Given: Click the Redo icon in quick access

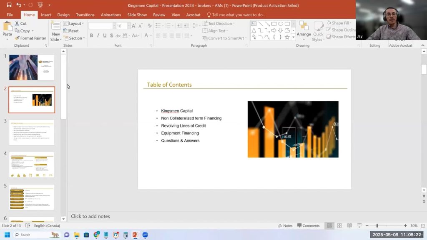Looking at the screenshot, I should click(30, 5).
